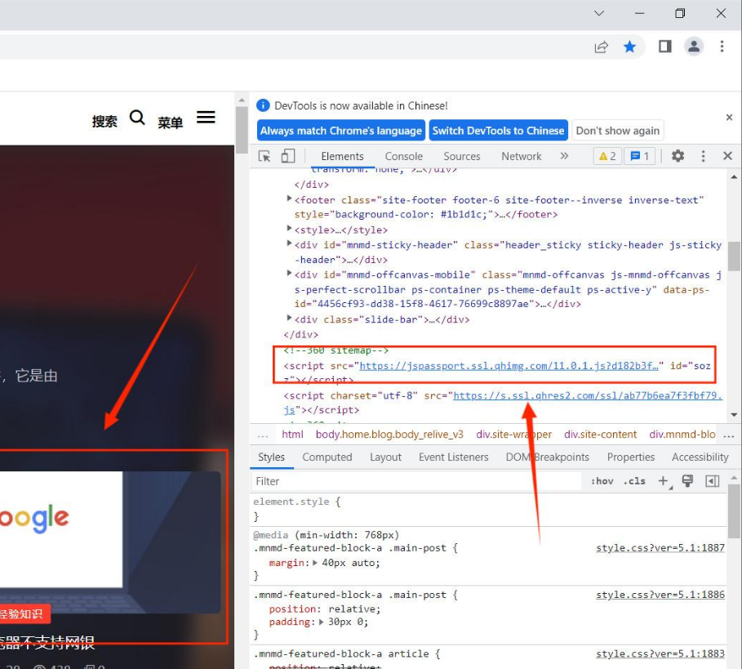Screen dimensions: 742x669
Task: Open style.css?ver=5.1:1883 source link
Action: pyautogui.click(x=660, y=653)
